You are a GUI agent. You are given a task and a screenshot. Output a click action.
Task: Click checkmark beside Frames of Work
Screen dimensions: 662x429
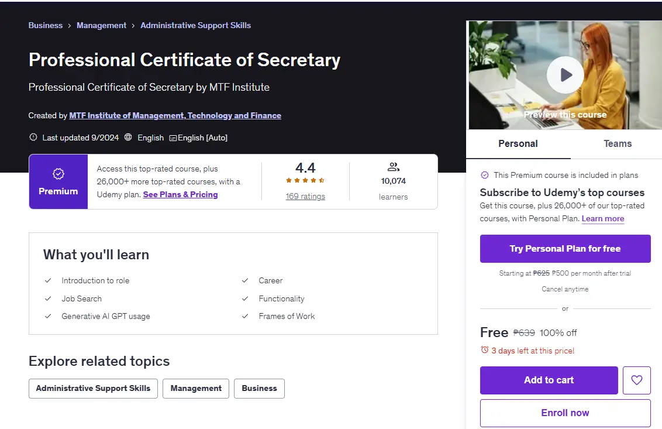point(245,316)
